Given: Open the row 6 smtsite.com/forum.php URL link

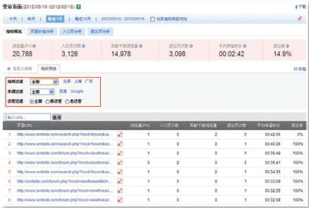Looking at the screenshot, I should pyautogui.click(x=65, y=181).
